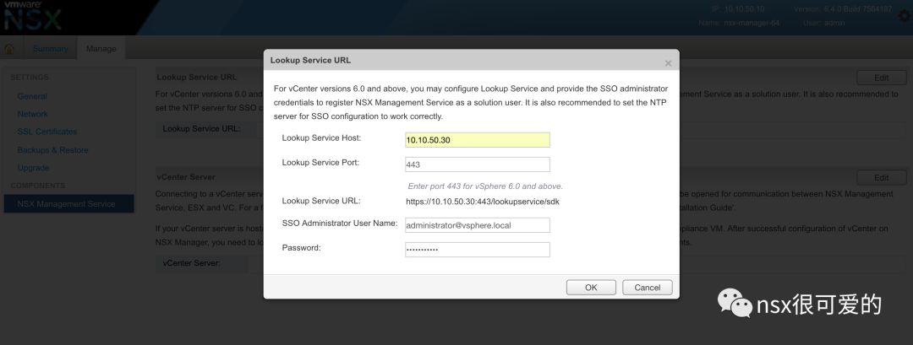
Task: Open Upgrade in sidebar
Action: 33,168
